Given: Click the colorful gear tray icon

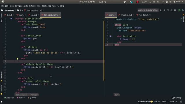Looking at the screenshot, I should coord(131,2).
